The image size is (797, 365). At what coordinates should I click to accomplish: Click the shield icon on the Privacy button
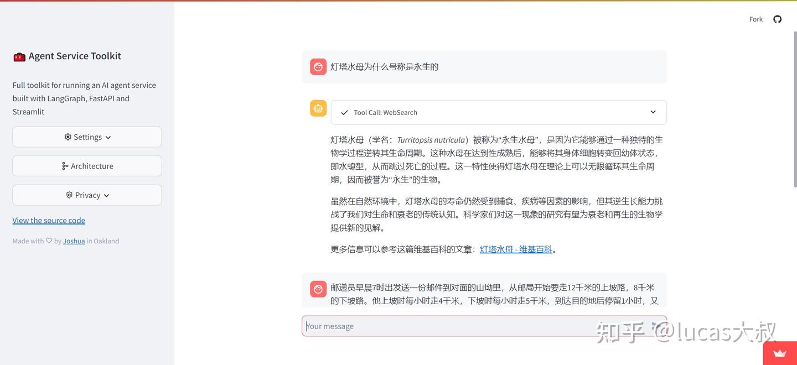coord(68,194)
